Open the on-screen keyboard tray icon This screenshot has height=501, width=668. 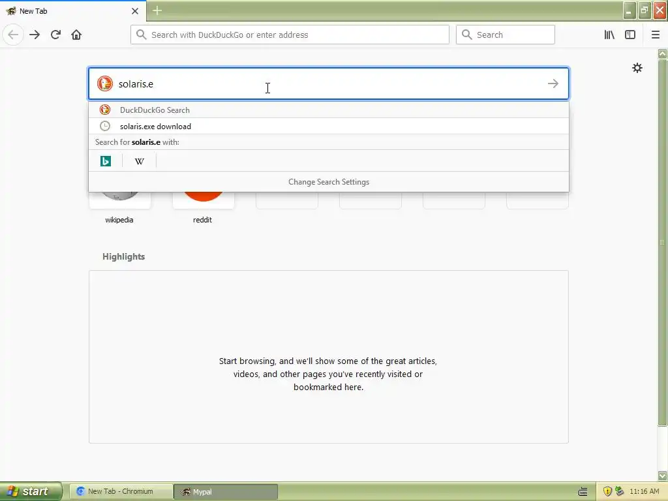tap(583, 492)
